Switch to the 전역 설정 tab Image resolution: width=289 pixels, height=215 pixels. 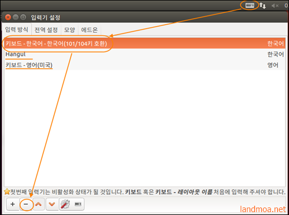tap(46, 30)
